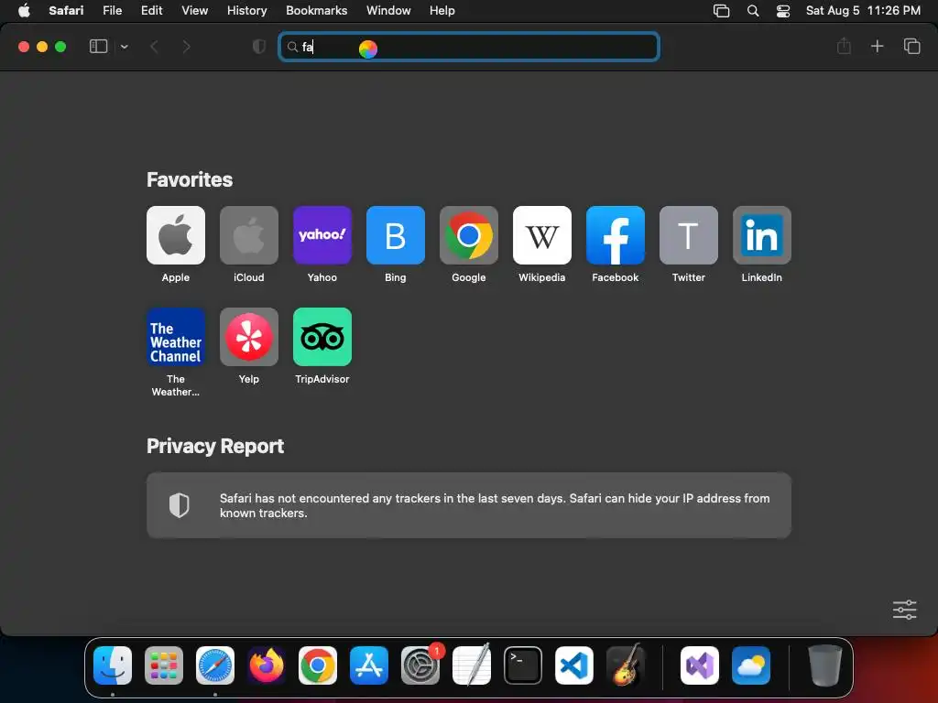
Task: Open Bing from Favorites
Action: pos(396,235)
